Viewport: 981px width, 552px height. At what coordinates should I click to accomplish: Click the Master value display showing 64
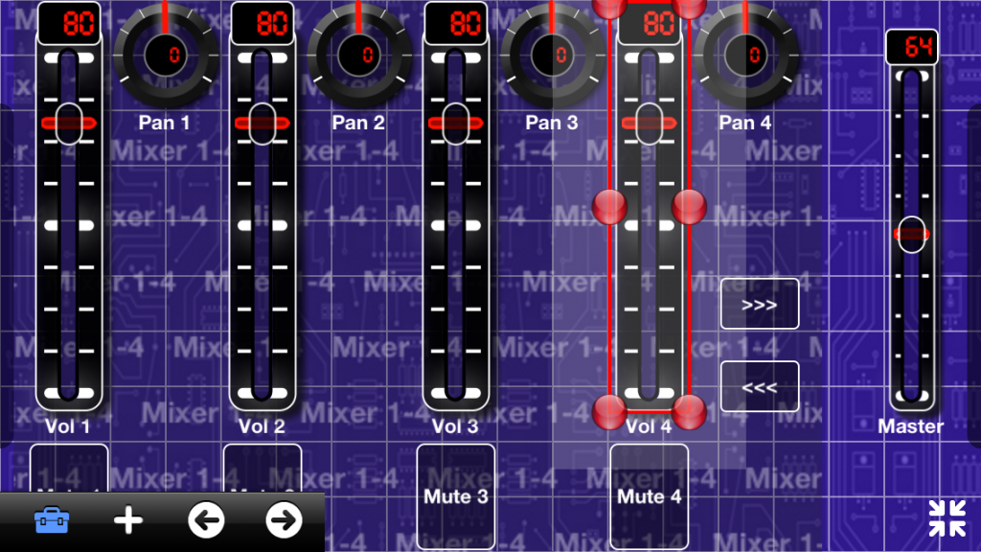coord(912,47)
